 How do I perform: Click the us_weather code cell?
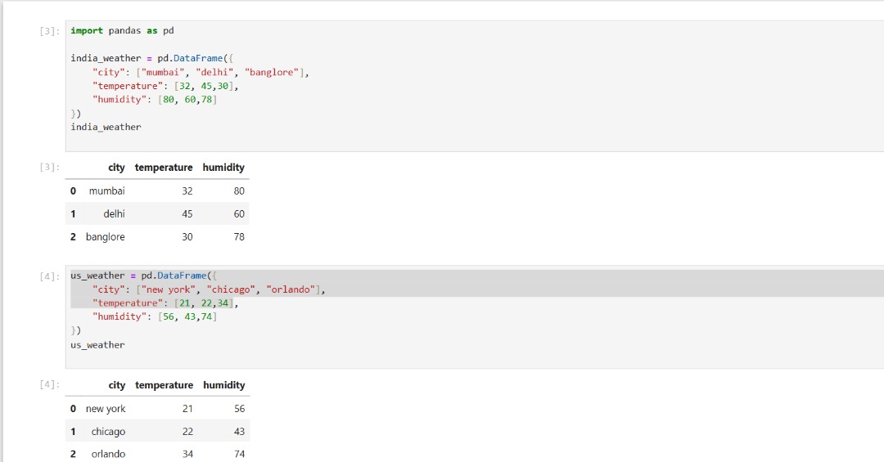[x=475, y=317]
